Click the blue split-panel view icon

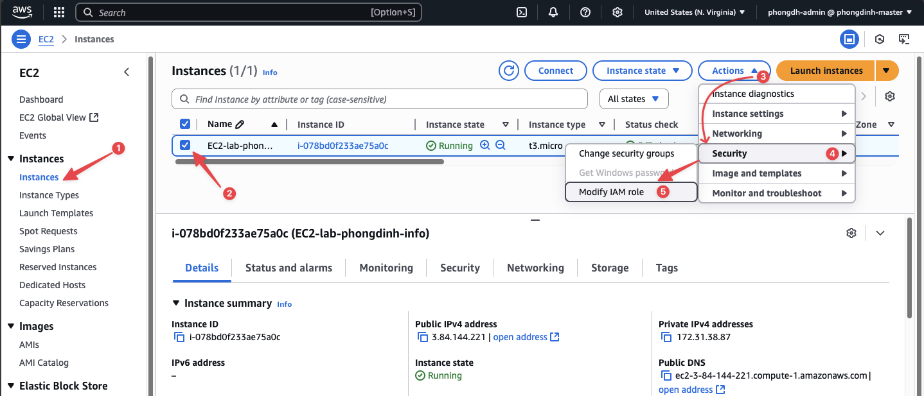[x=849, y=39]
